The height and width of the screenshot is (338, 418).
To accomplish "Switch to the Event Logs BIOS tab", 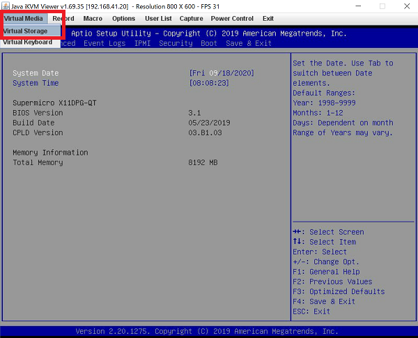I will [x=104, y=43].
